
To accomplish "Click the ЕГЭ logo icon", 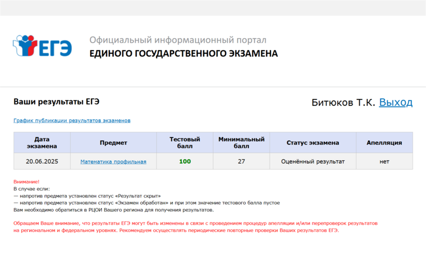I will pyautogui.click(x=42, y=46).
